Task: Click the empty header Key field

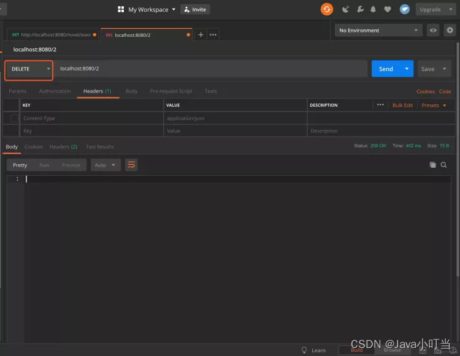Action: [91, 131]
